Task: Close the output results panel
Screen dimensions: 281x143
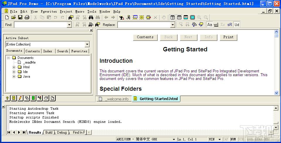Action: pyautogui.click(x=3, y=107)
